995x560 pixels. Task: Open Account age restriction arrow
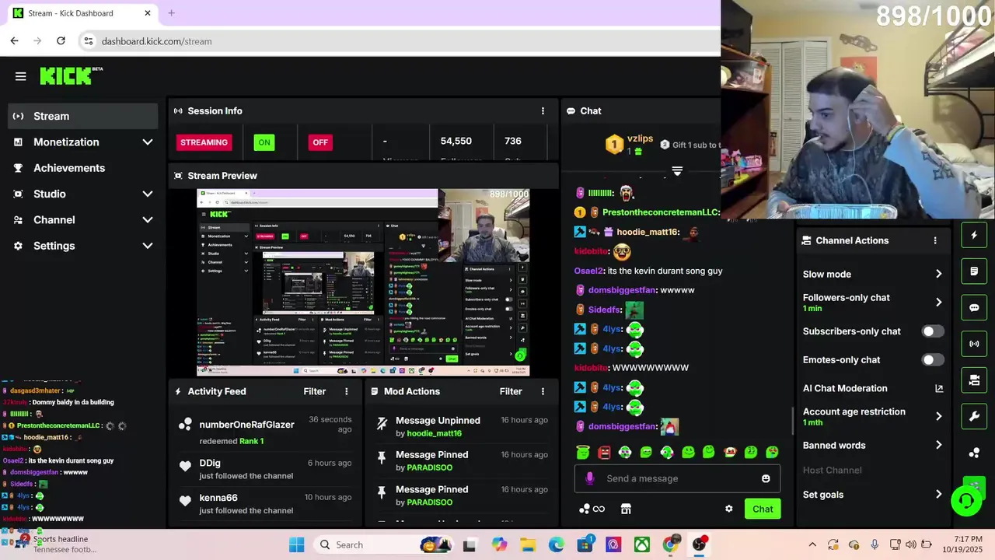click(938, 416)
